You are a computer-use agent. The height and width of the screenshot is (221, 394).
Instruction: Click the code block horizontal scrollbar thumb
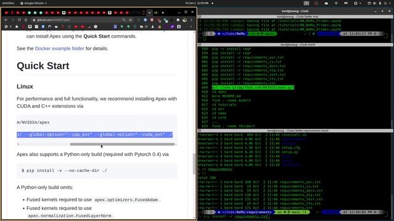tap(122, 144)
